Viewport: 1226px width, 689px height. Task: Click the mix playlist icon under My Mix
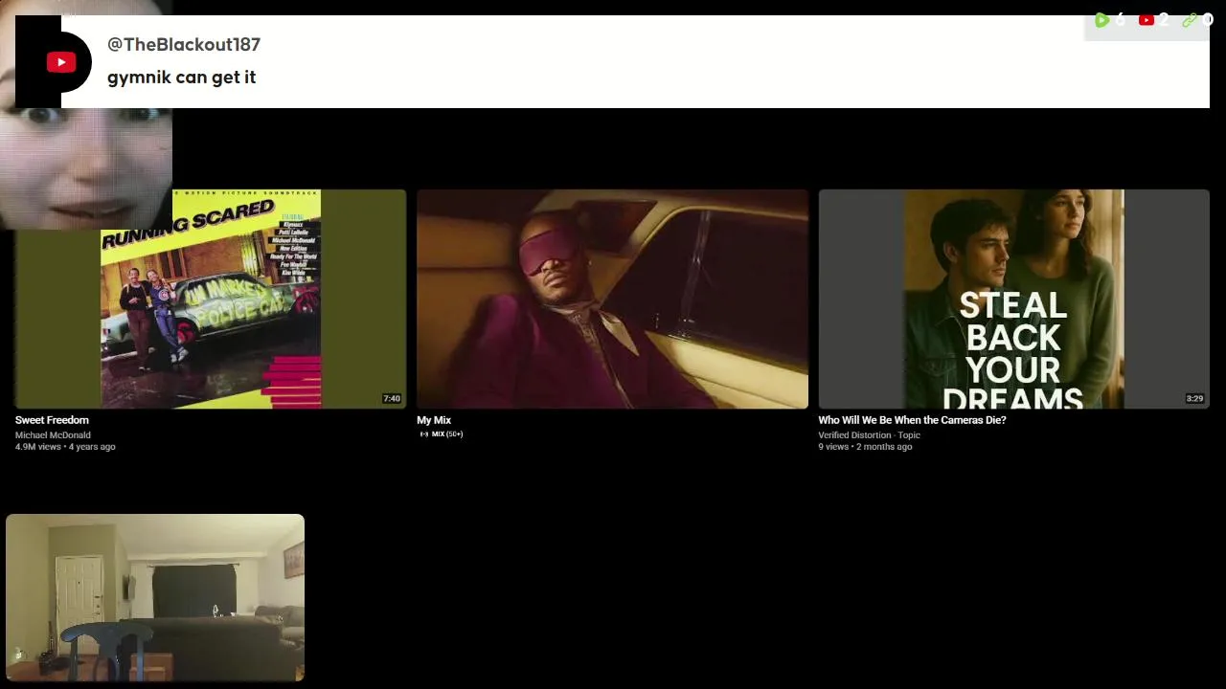click(424, 434)
